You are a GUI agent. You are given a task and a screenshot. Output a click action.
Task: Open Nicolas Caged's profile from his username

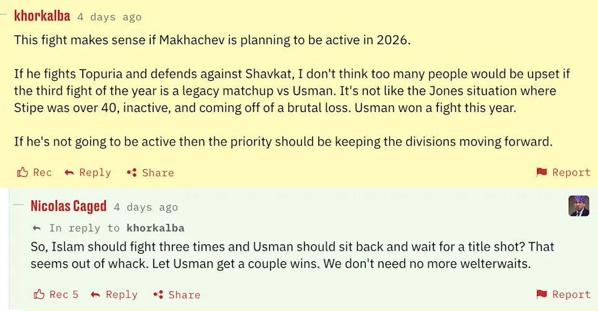pos(69,206)
